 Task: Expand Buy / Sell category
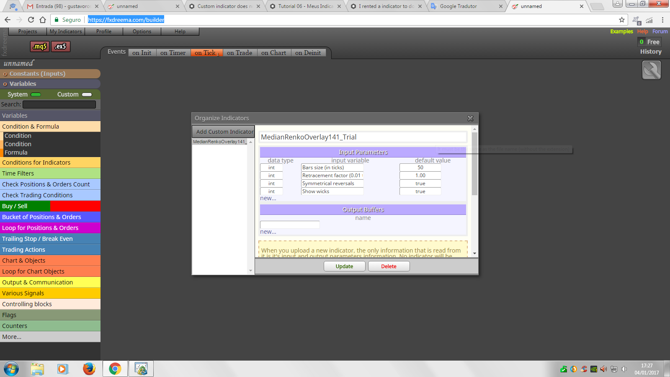(50, 206)
